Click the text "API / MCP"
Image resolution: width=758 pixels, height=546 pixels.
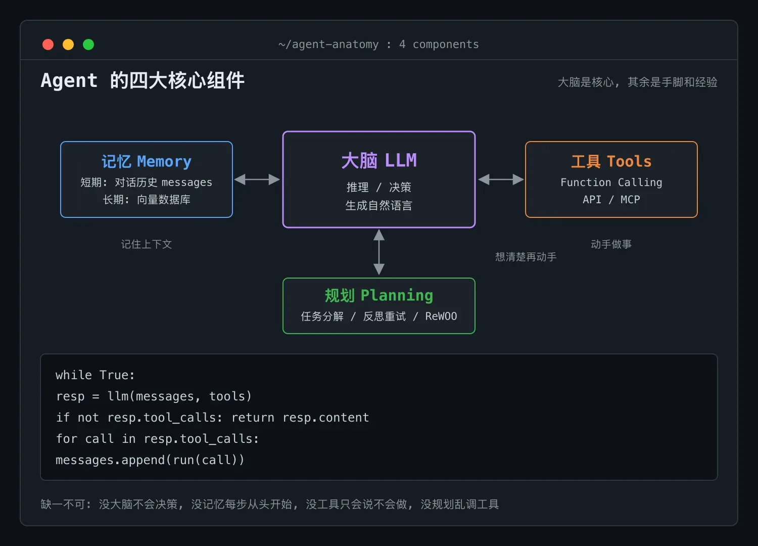[611, 200]
